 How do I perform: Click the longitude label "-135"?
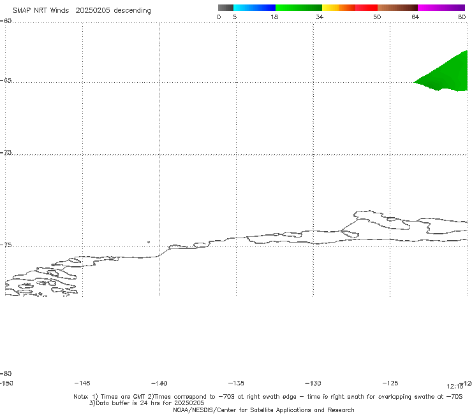236,383
